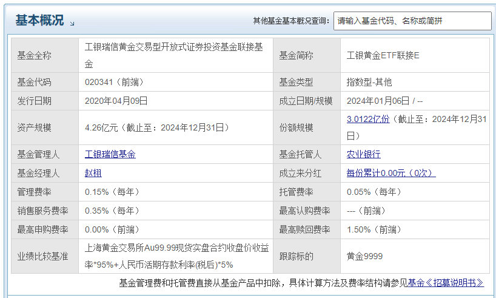Open the 工银瑞信基金 manager link
This screenshot has height=298, width=496.
pyautogui.click(x=110, y=154)
